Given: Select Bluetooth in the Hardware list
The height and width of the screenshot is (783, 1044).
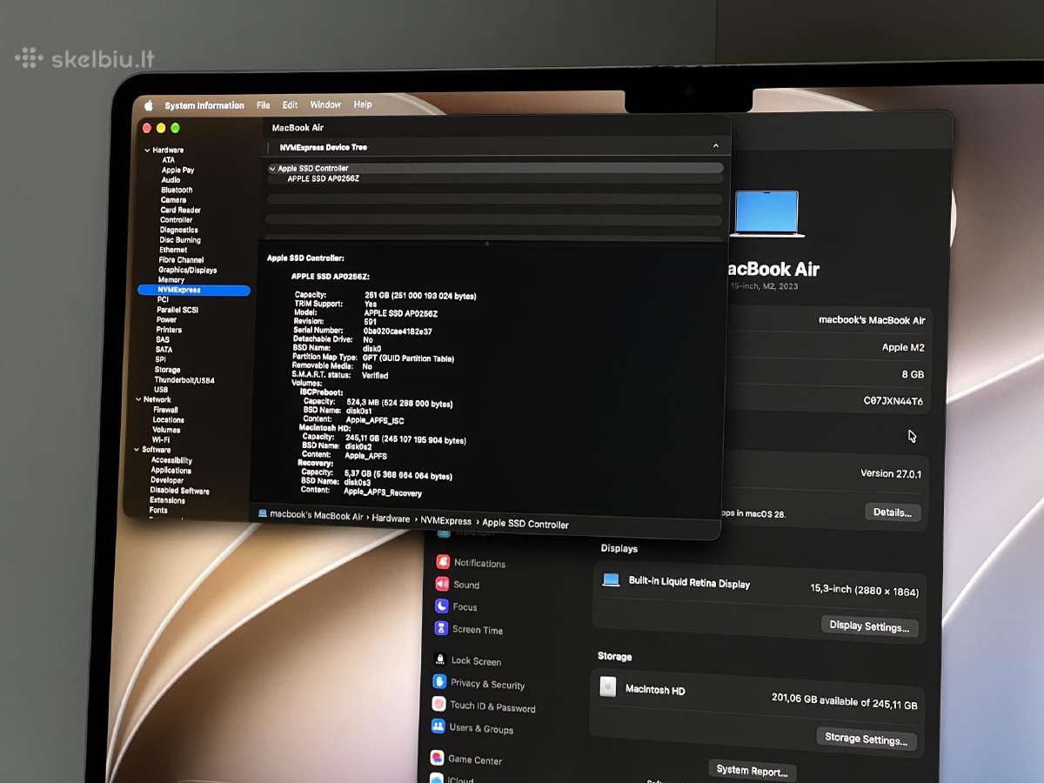Looking at the screenshot, I should tap(177, 190).
